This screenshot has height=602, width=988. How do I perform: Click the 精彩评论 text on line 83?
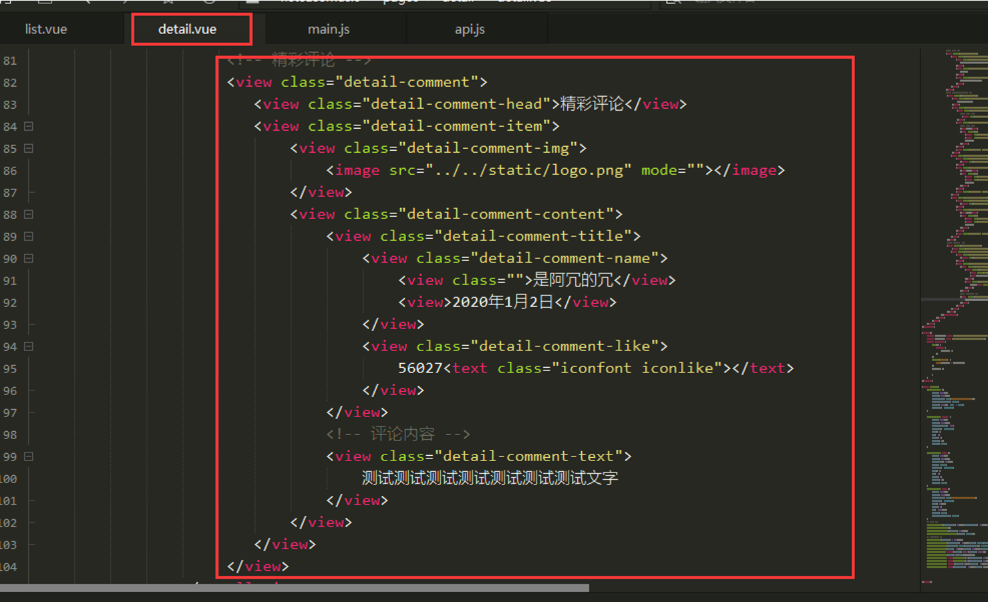click(x=592, y=104)
